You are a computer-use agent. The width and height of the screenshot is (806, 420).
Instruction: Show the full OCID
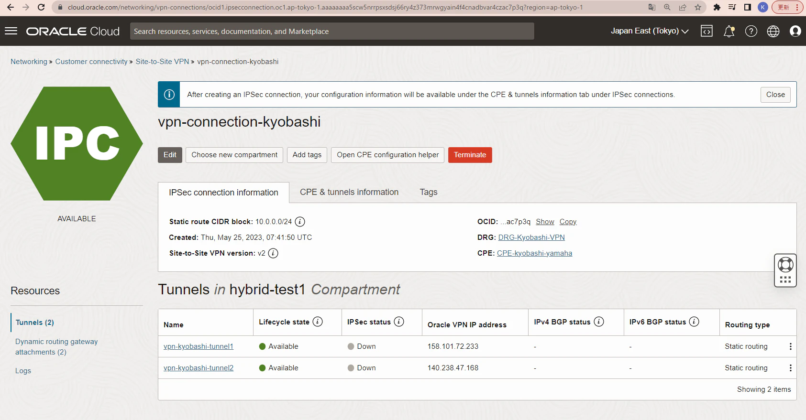(545, 222)
